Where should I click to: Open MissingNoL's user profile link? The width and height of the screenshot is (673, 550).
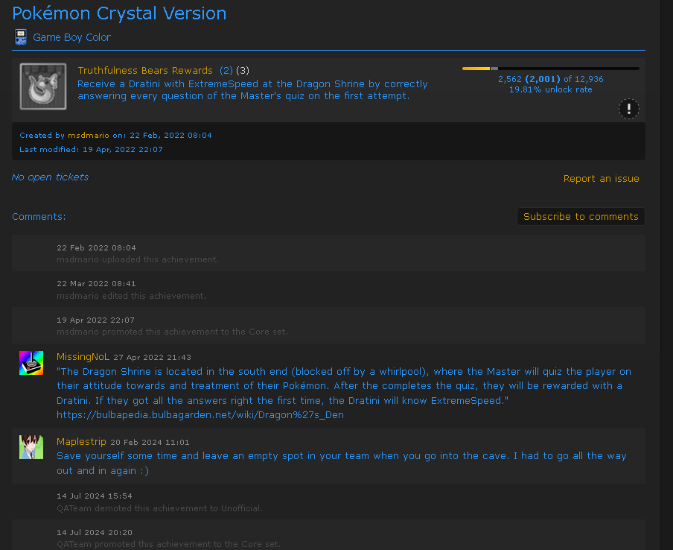click(83, 357)
